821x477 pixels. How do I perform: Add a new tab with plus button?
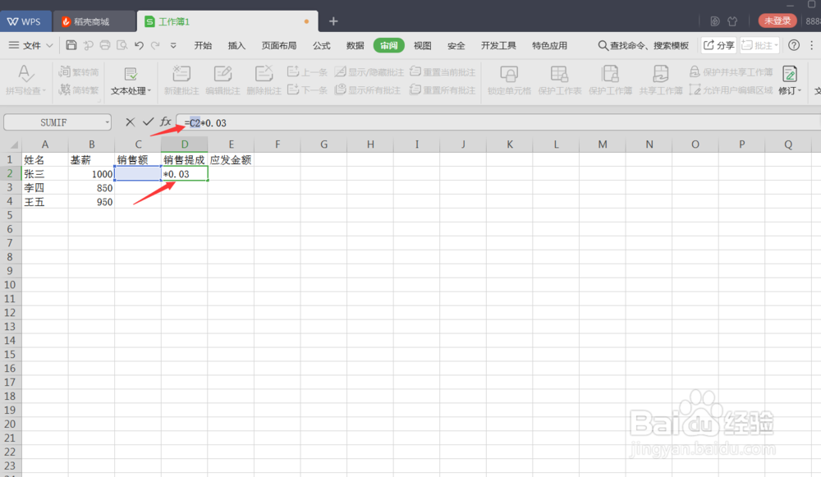coord(333,21)
